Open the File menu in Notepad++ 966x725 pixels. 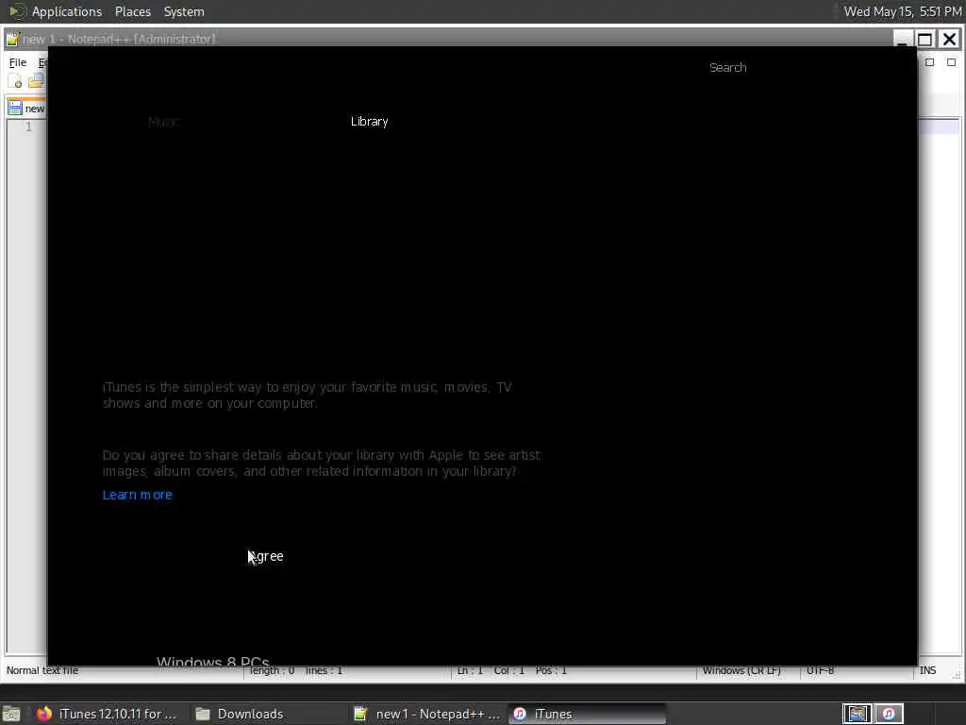coord(17,62)
